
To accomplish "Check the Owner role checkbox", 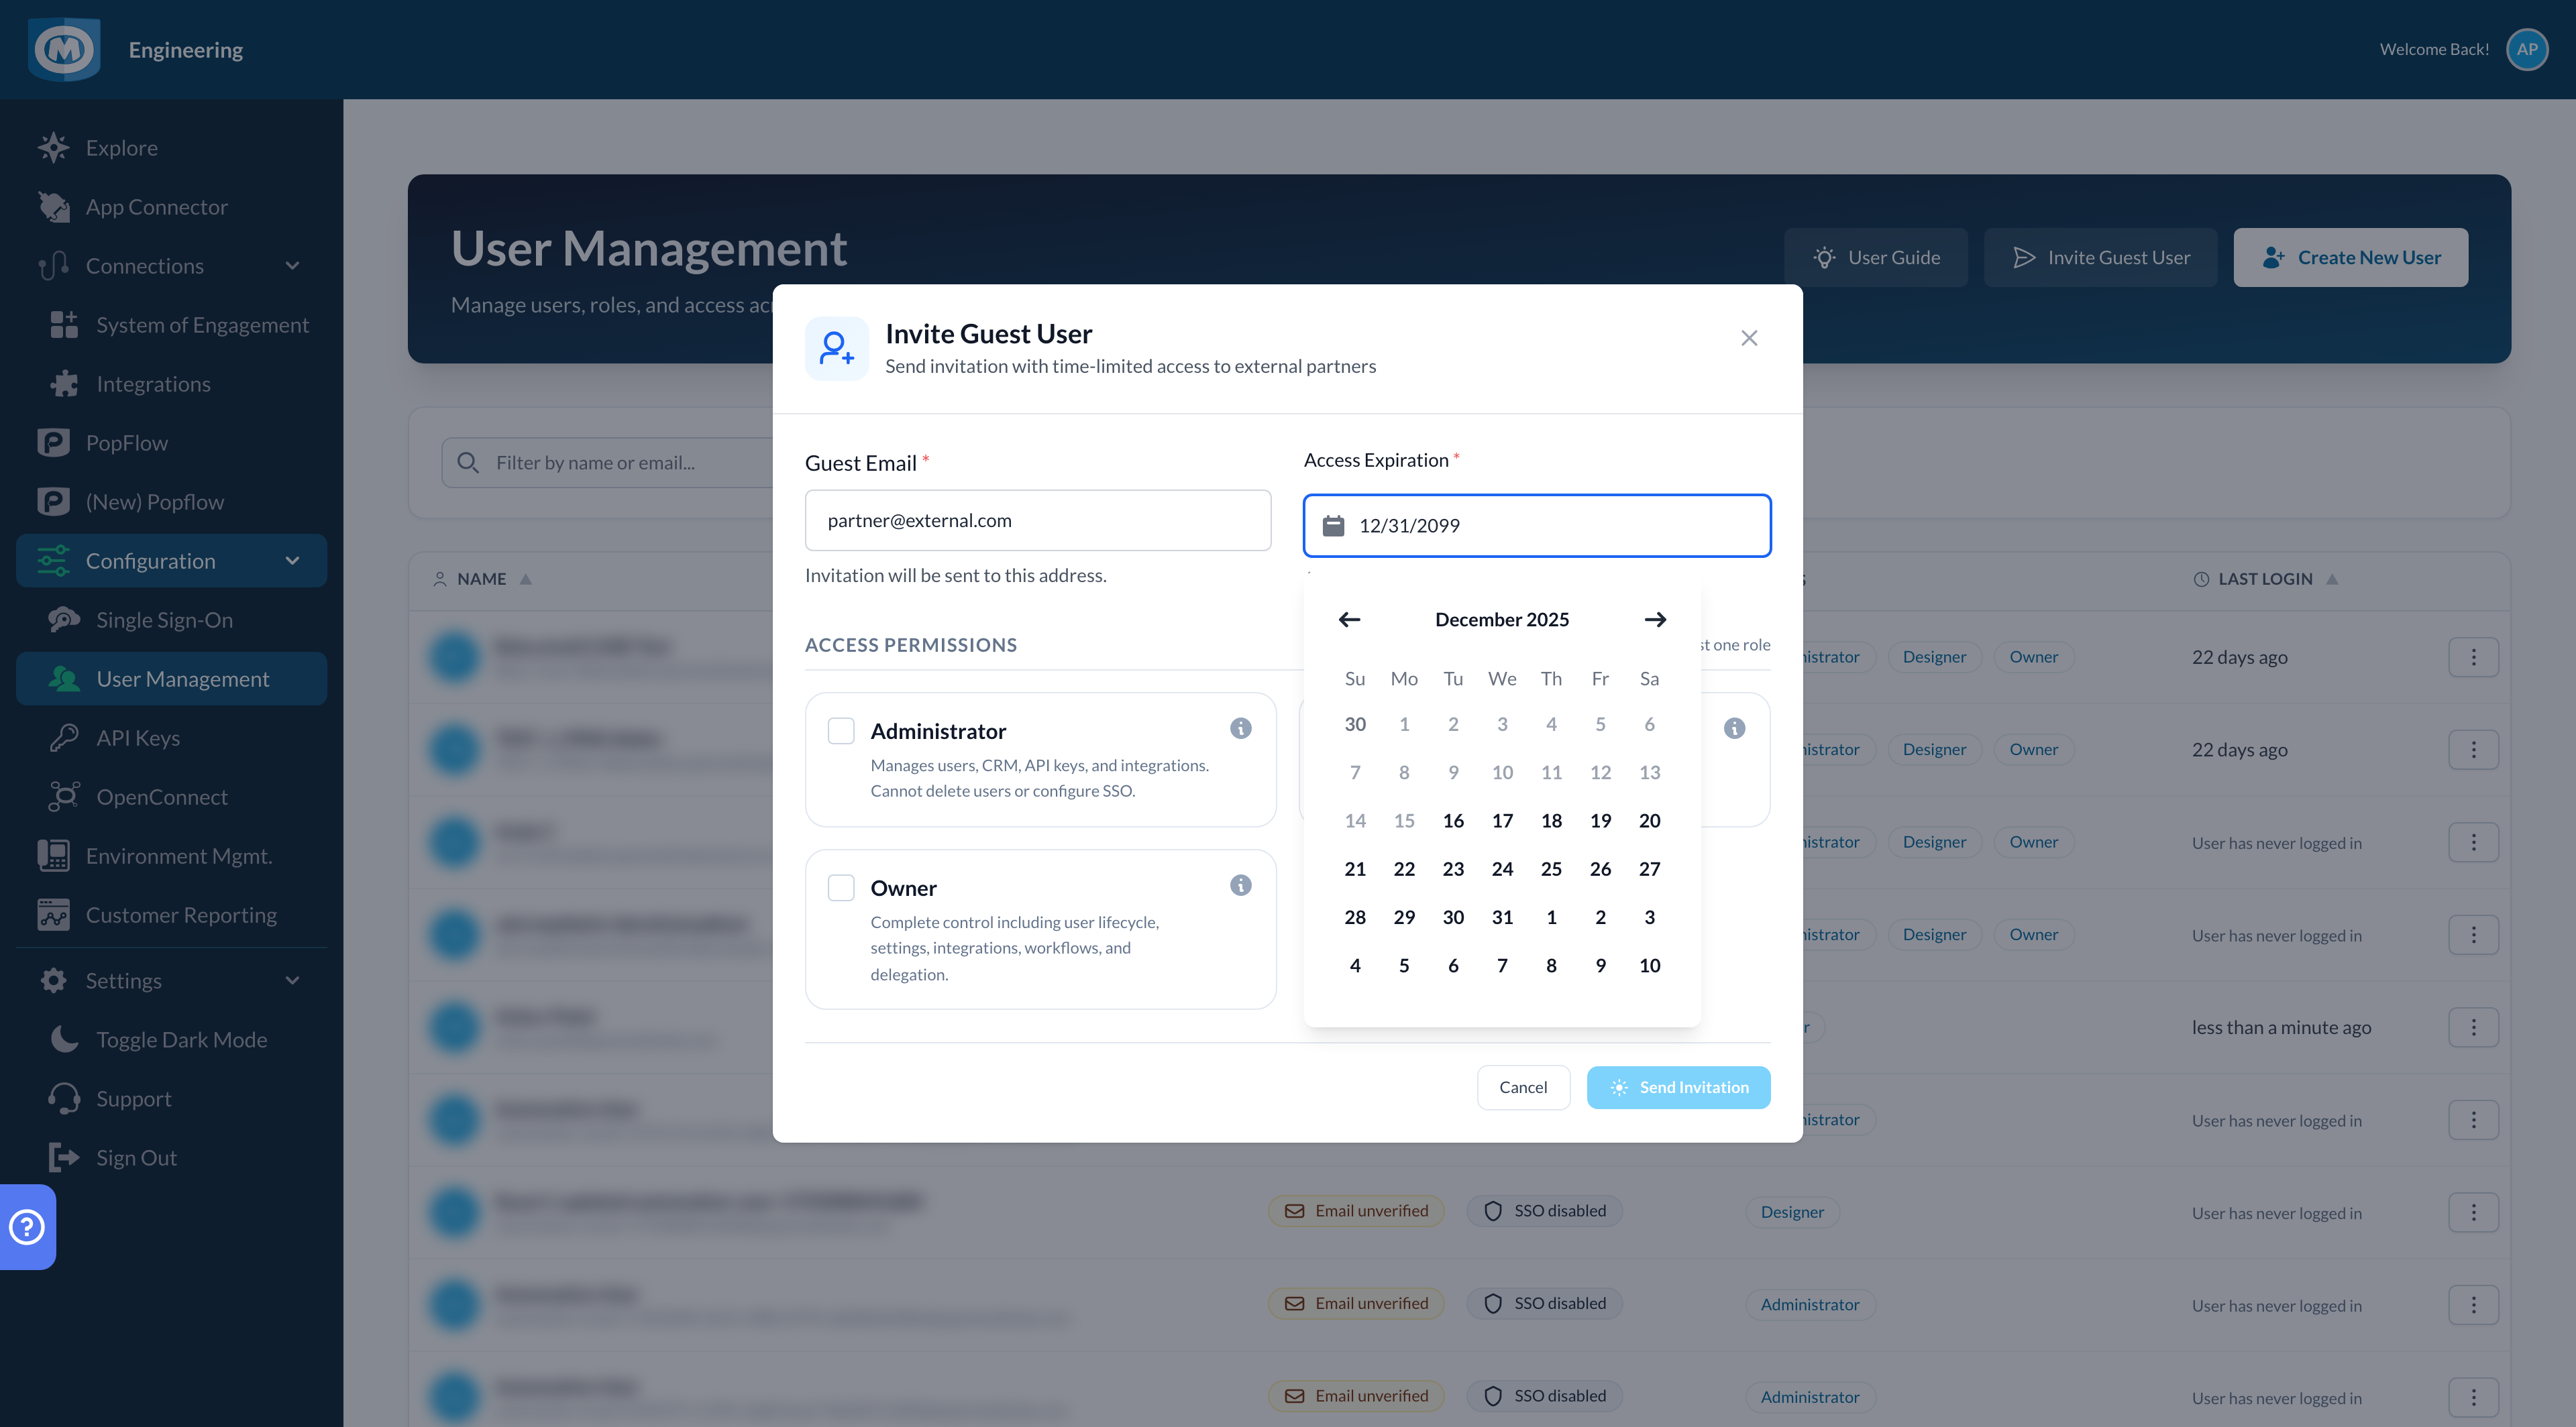I will [842, 887].
